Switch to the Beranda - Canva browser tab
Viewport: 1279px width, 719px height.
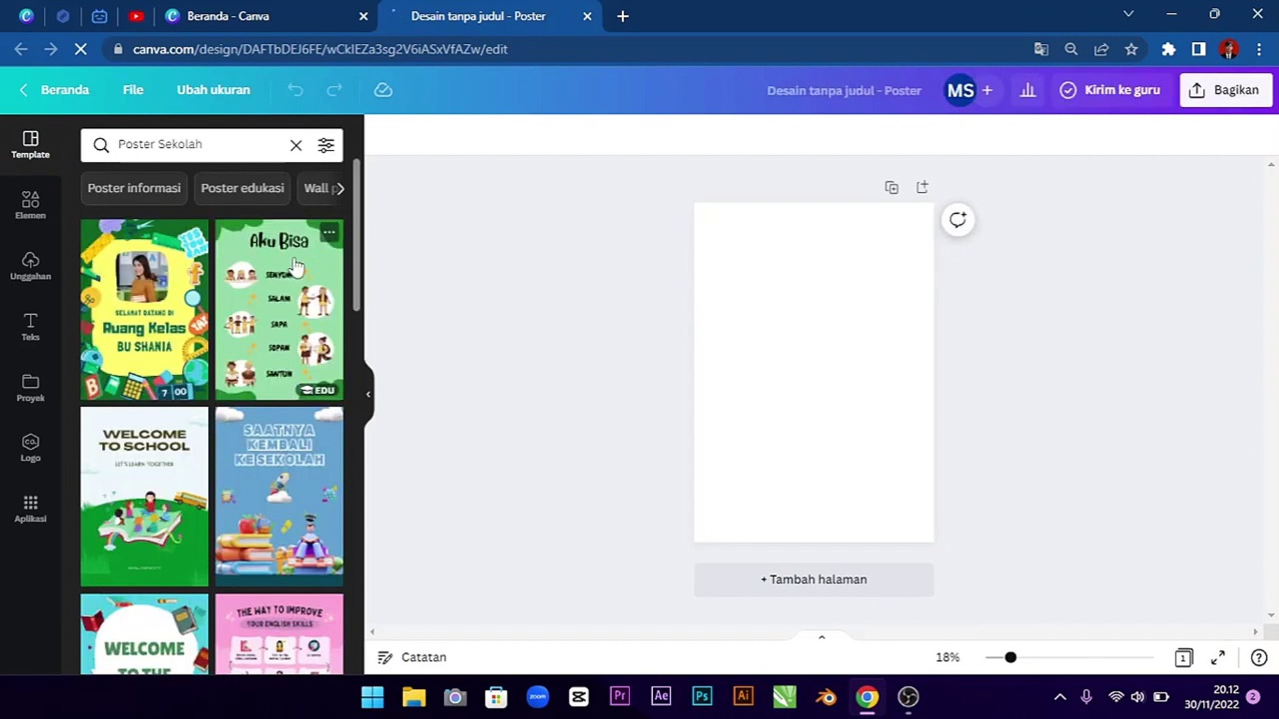click(226, 16)
